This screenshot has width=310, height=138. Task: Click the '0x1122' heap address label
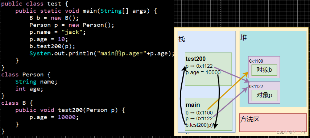(256, 87)
